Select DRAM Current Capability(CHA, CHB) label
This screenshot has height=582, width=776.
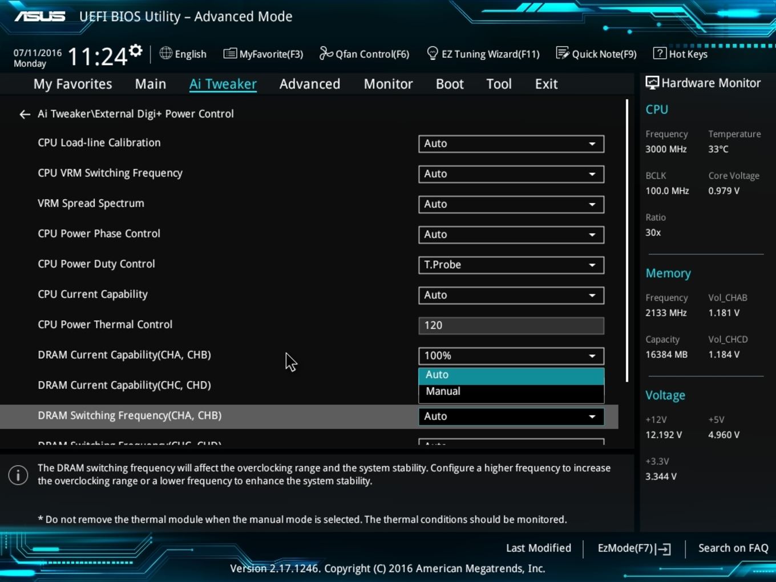124,355
